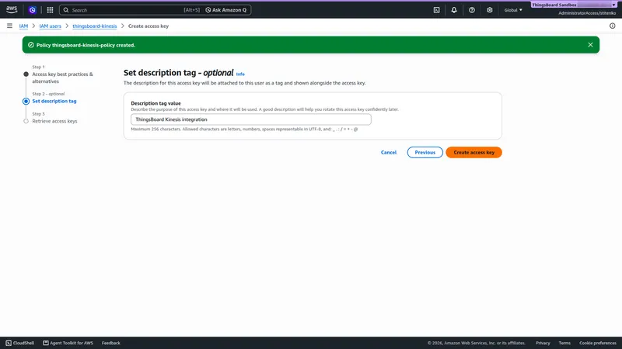Click 'Create access key' breadcrumb text
622x349 pixels.
[x=149, y=26]
